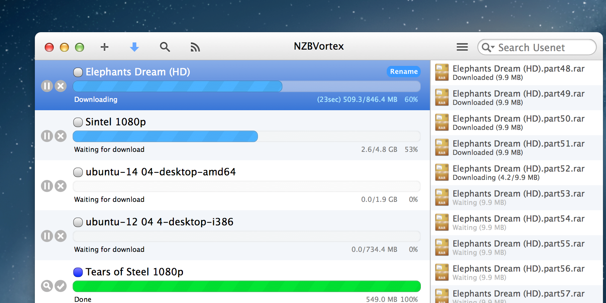Toggle the blue circle beside Tears of Steel
Screen dimensions: 606x303
pyautogui.click(x=78, y=272)
